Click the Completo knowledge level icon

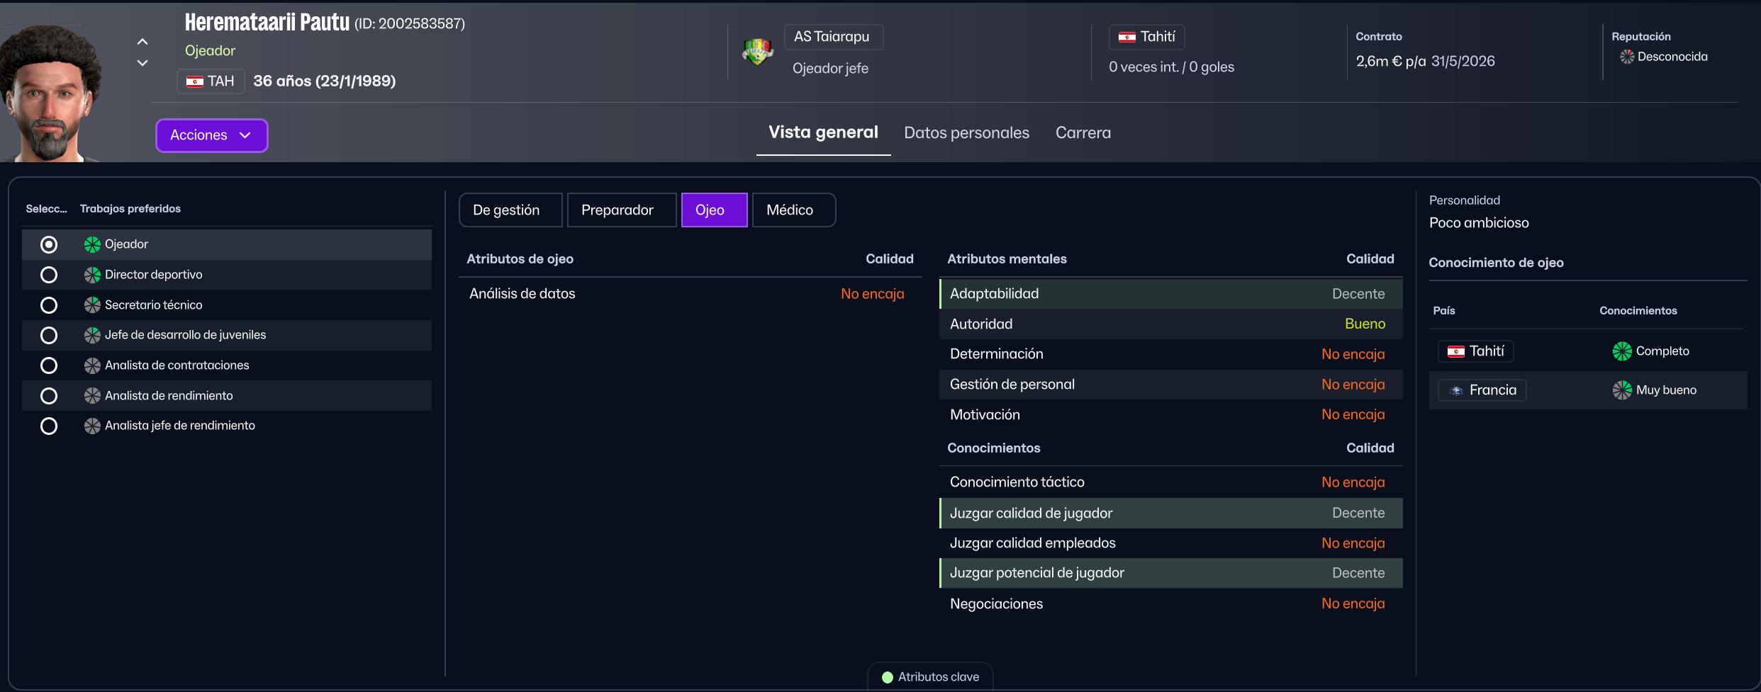click(1622, 351)
